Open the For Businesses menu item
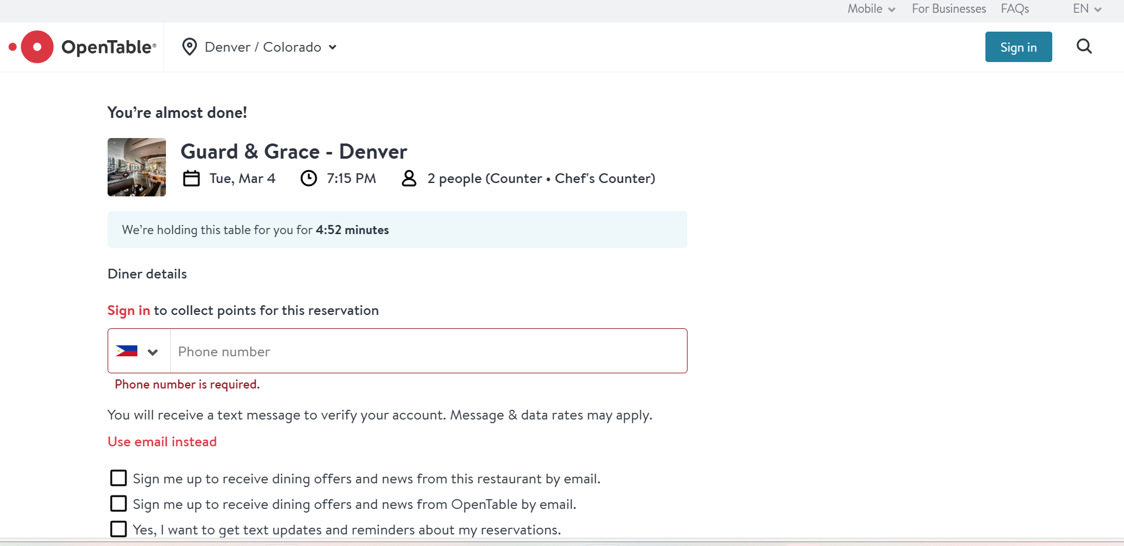The width and height of the screenshot is (1124, 546). click(948, 9)
